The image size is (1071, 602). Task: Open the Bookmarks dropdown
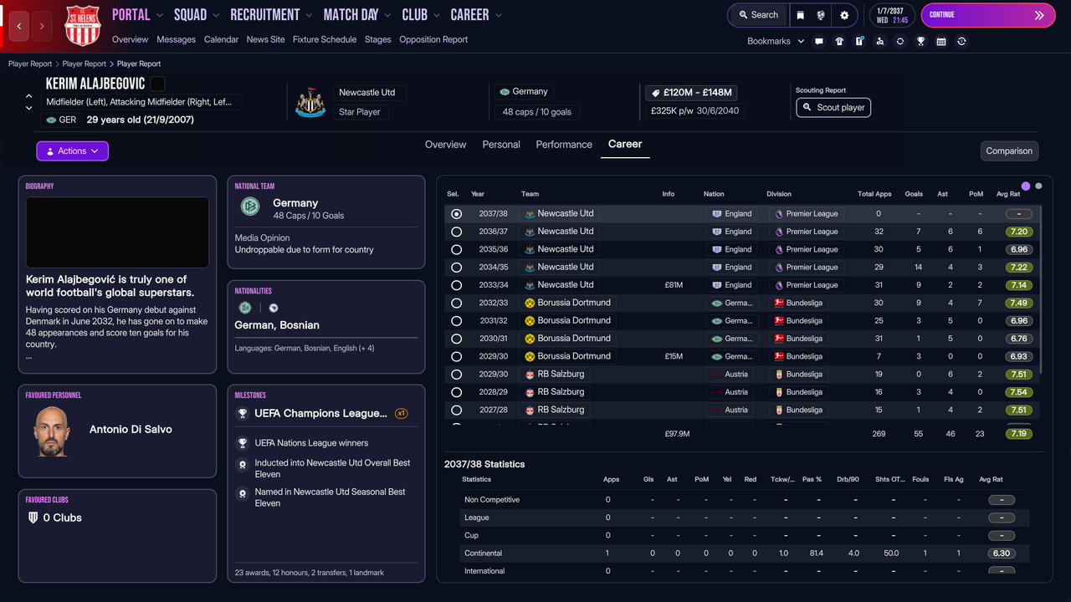776,41
